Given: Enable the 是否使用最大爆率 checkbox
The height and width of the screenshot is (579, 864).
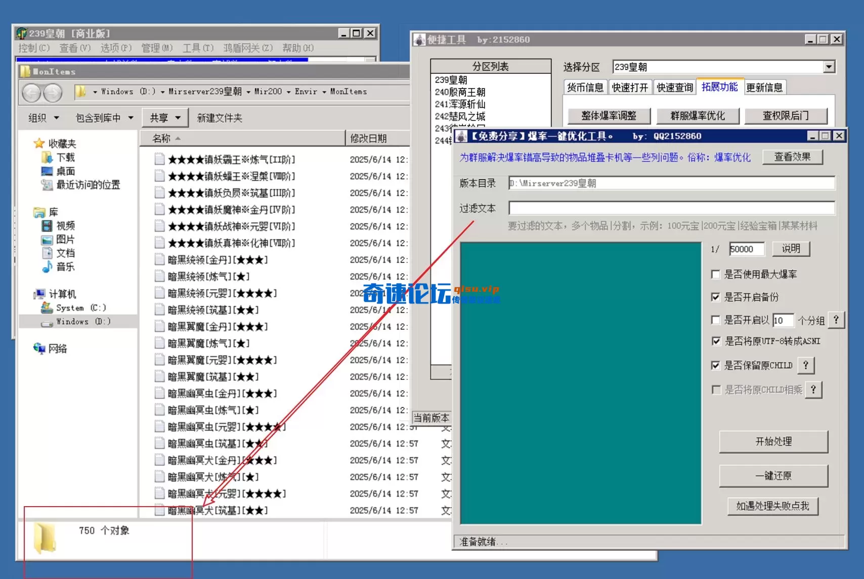Looking at the screenshot, I should (x=716, y=274).
